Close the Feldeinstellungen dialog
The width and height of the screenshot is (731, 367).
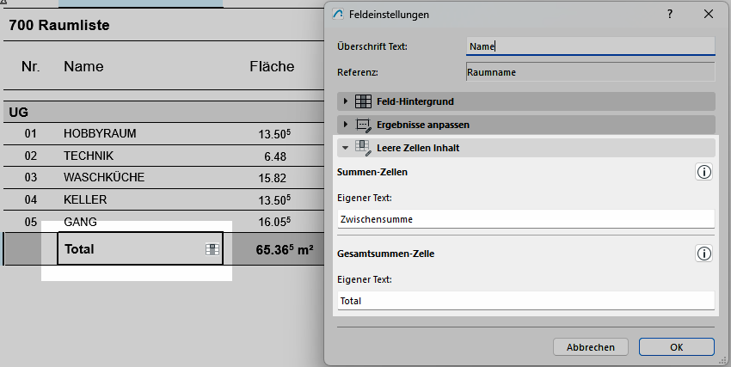709,15
